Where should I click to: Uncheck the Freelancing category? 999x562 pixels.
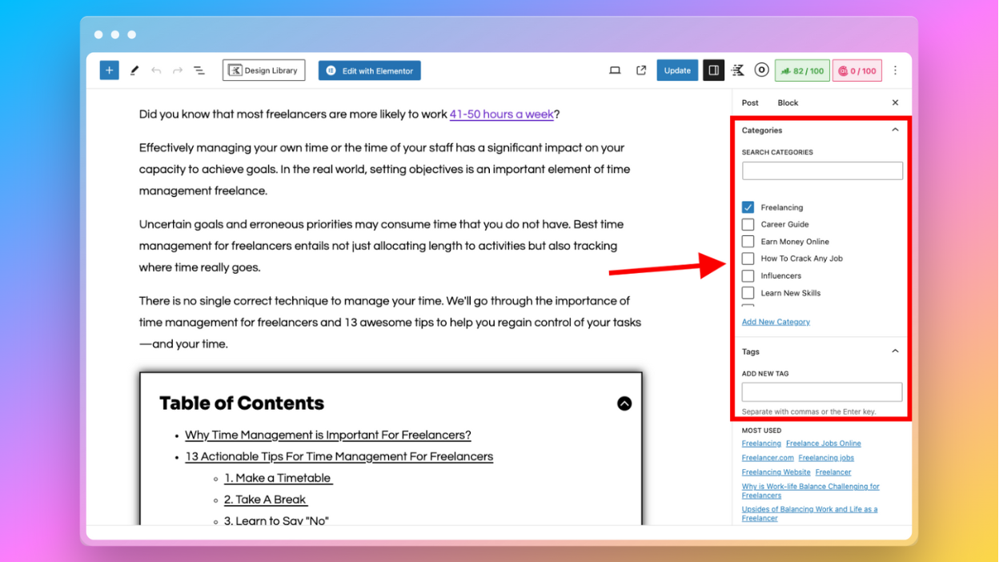coord(748,207)
